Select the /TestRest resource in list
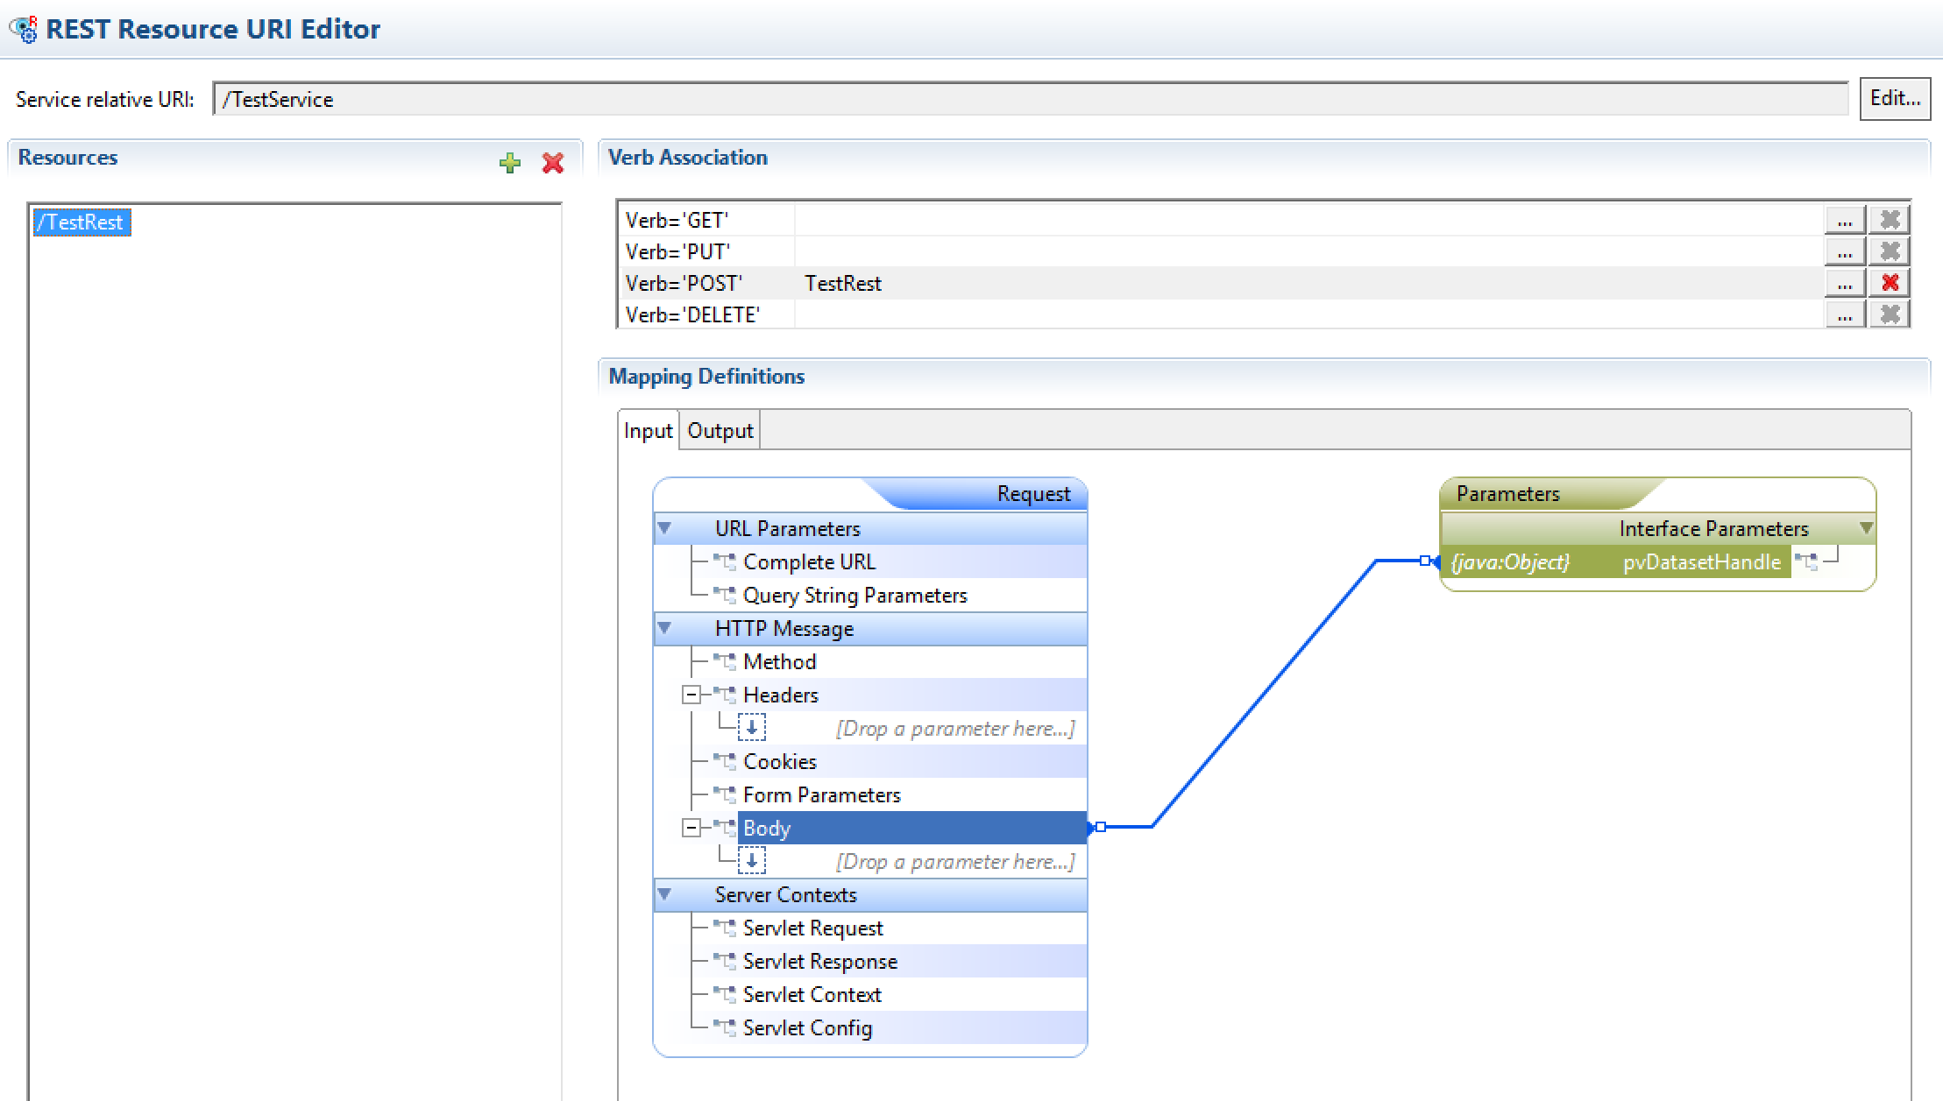 click(82, 222)
